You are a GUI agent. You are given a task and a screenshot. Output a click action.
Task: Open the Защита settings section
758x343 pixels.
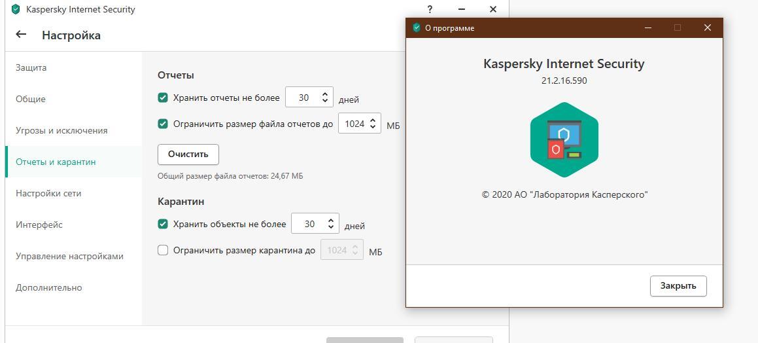(x=73, y=67)
